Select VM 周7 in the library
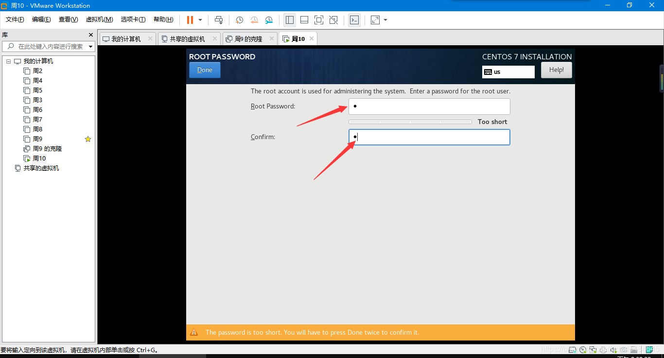This screenshot has width=664, height=358. pos(37,120)
